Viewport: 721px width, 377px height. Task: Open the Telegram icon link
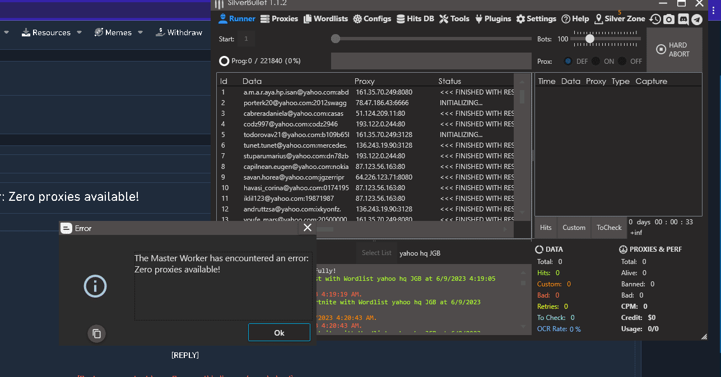coord(696,19)
